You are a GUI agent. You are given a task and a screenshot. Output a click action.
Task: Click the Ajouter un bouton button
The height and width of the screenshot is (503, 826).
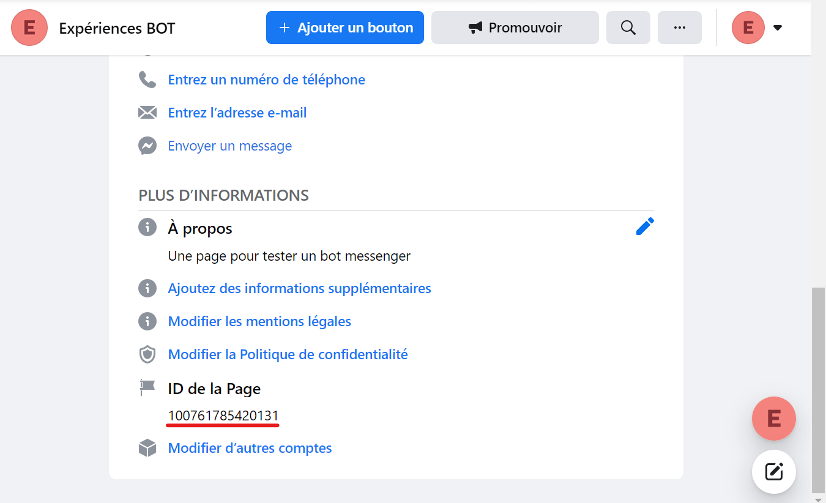pos(345,28)
